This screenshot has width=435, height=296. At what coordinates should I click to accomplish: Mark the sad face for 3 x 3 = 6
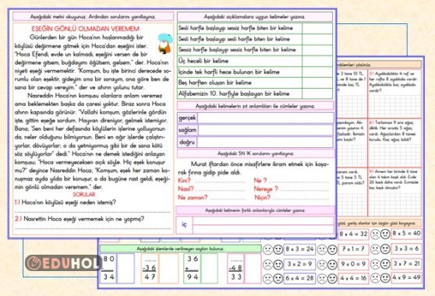[375, 249]
